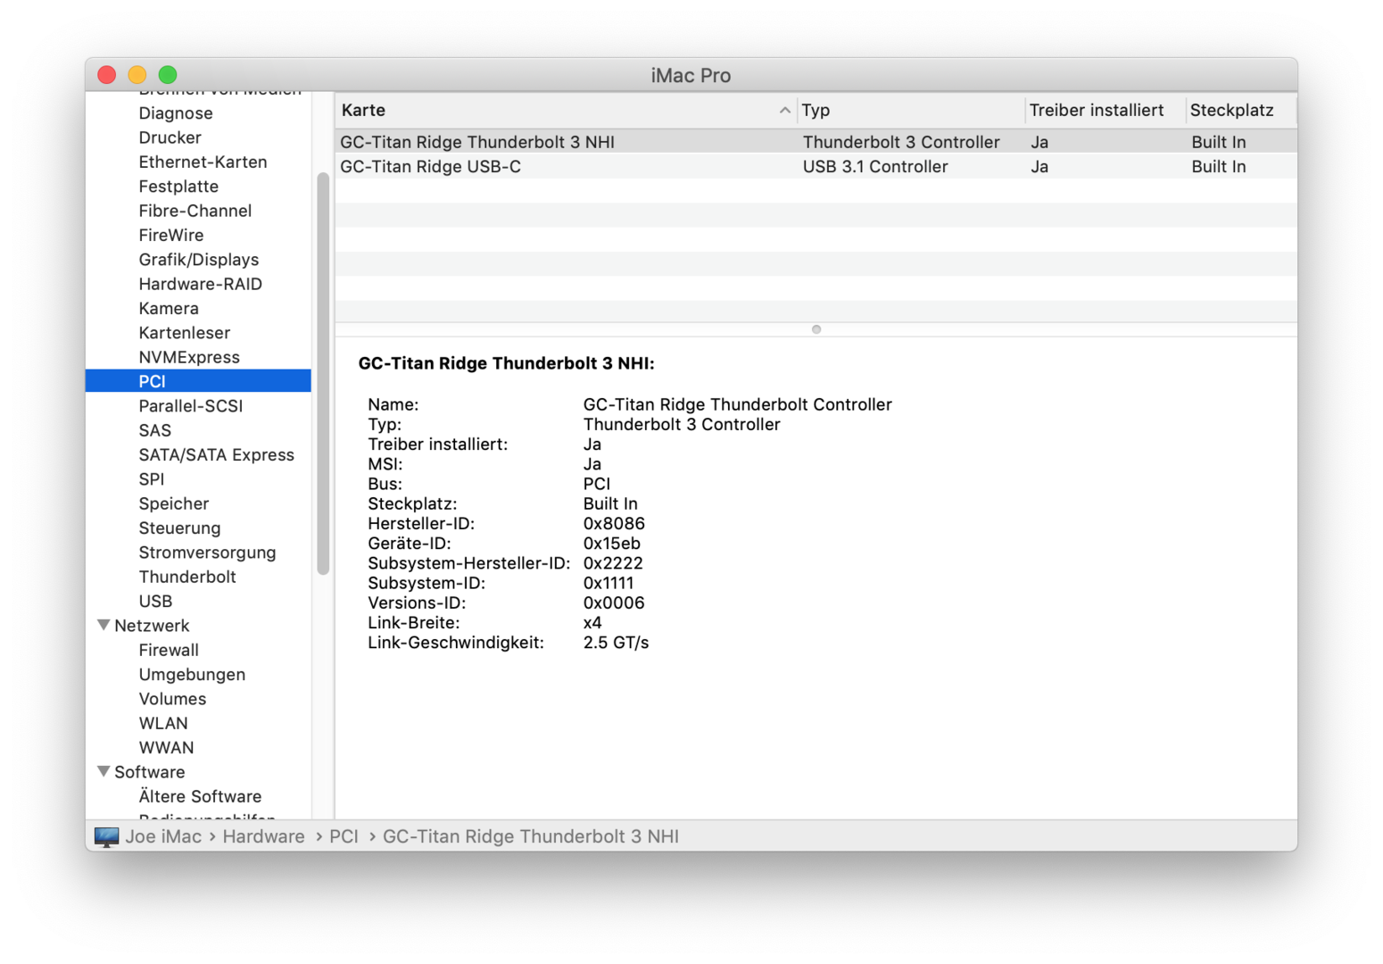Select the Netzwerk category label
This screenshot has width=1383, height=964.
click(x=152, y=626)
